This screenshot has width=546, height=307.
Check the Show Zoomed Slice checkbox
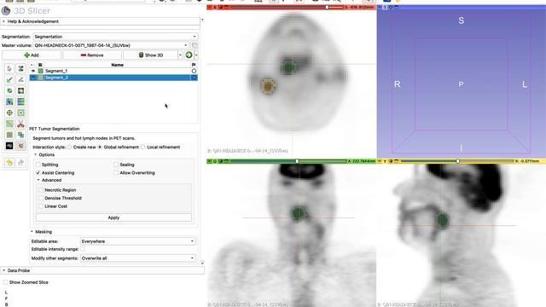click(x=6, y=282)
